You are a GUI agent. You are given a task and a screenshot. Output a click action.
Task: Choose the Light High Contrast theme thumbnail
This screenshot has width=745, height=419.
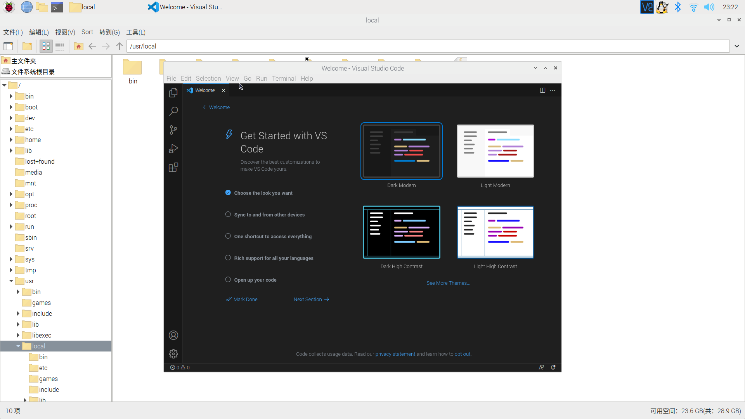click(496, 232)
